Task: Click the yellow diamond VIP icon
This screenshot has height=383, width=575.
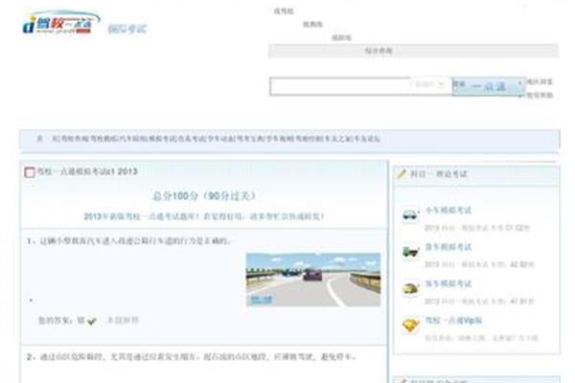Action: 410,325
